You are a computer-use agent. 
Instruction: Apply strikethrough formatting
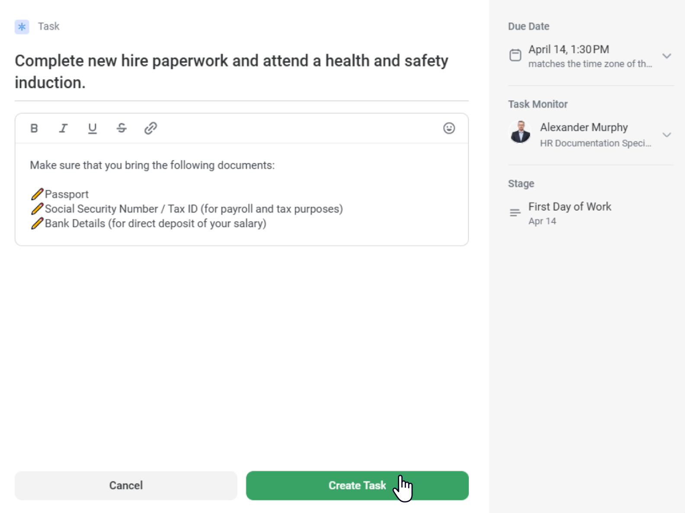[122, 128]
